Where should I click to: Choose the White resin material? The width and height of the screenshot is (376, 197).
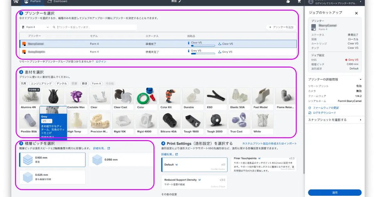[263, 123]
